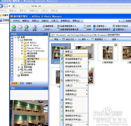Click the 快速搜索 wrench icon

coord(123,21)
